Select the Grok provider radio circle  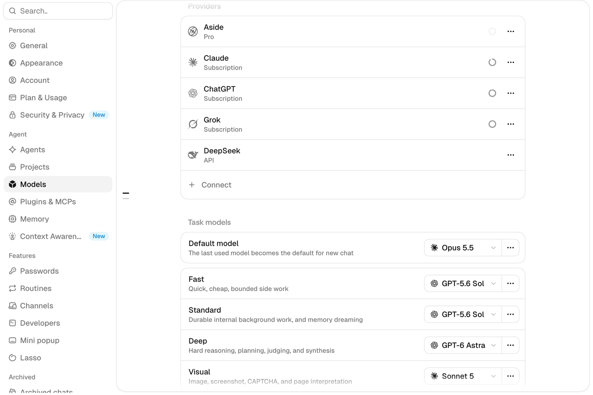tap(492, 124)
